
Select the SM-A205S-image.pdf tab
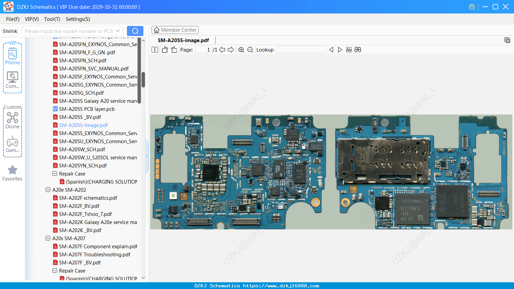tap(183, 40)
